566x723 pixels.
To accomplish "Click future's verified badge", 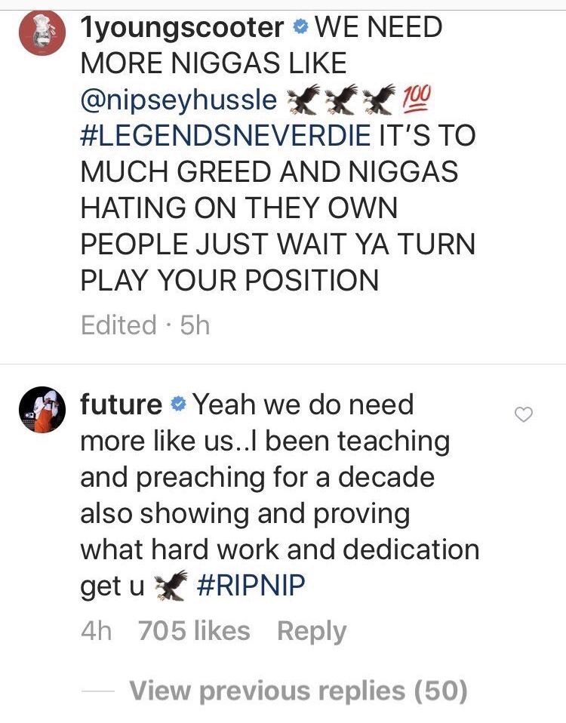I will (178, 405).
